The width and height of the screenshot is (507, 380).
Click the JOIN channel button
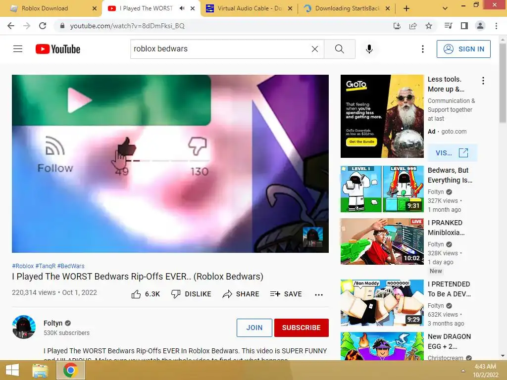[x=254, y=328]
